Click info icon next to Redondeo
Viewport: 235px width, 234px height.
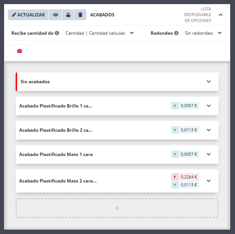pyautogui.click(x=176, y=33)
